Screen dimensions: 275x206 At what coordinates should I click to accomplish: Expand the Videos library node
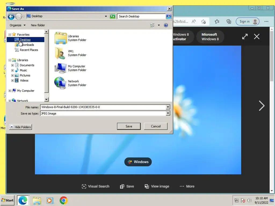[12, 80]
